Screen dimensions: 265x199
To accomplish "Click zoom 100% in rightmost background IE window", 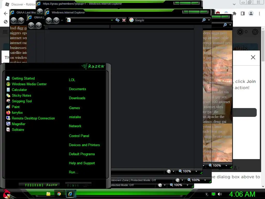I will click(215, 166).
